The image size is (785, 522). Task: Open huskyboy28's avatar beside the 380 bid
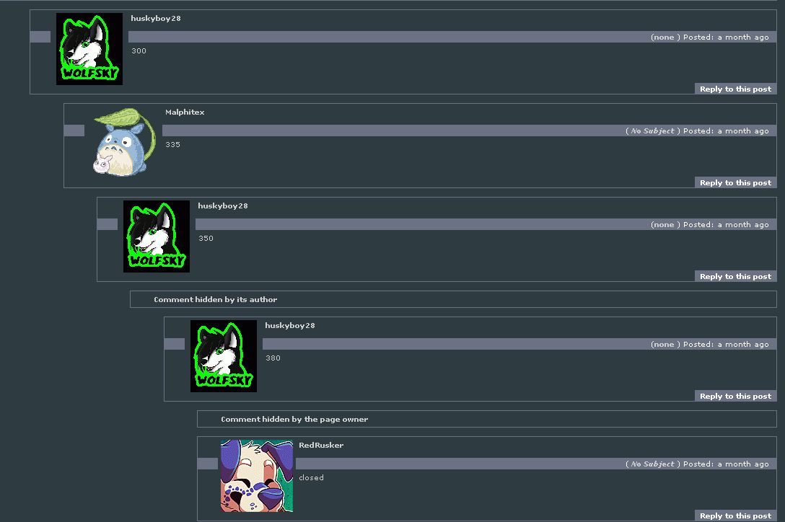pos(223,356)
